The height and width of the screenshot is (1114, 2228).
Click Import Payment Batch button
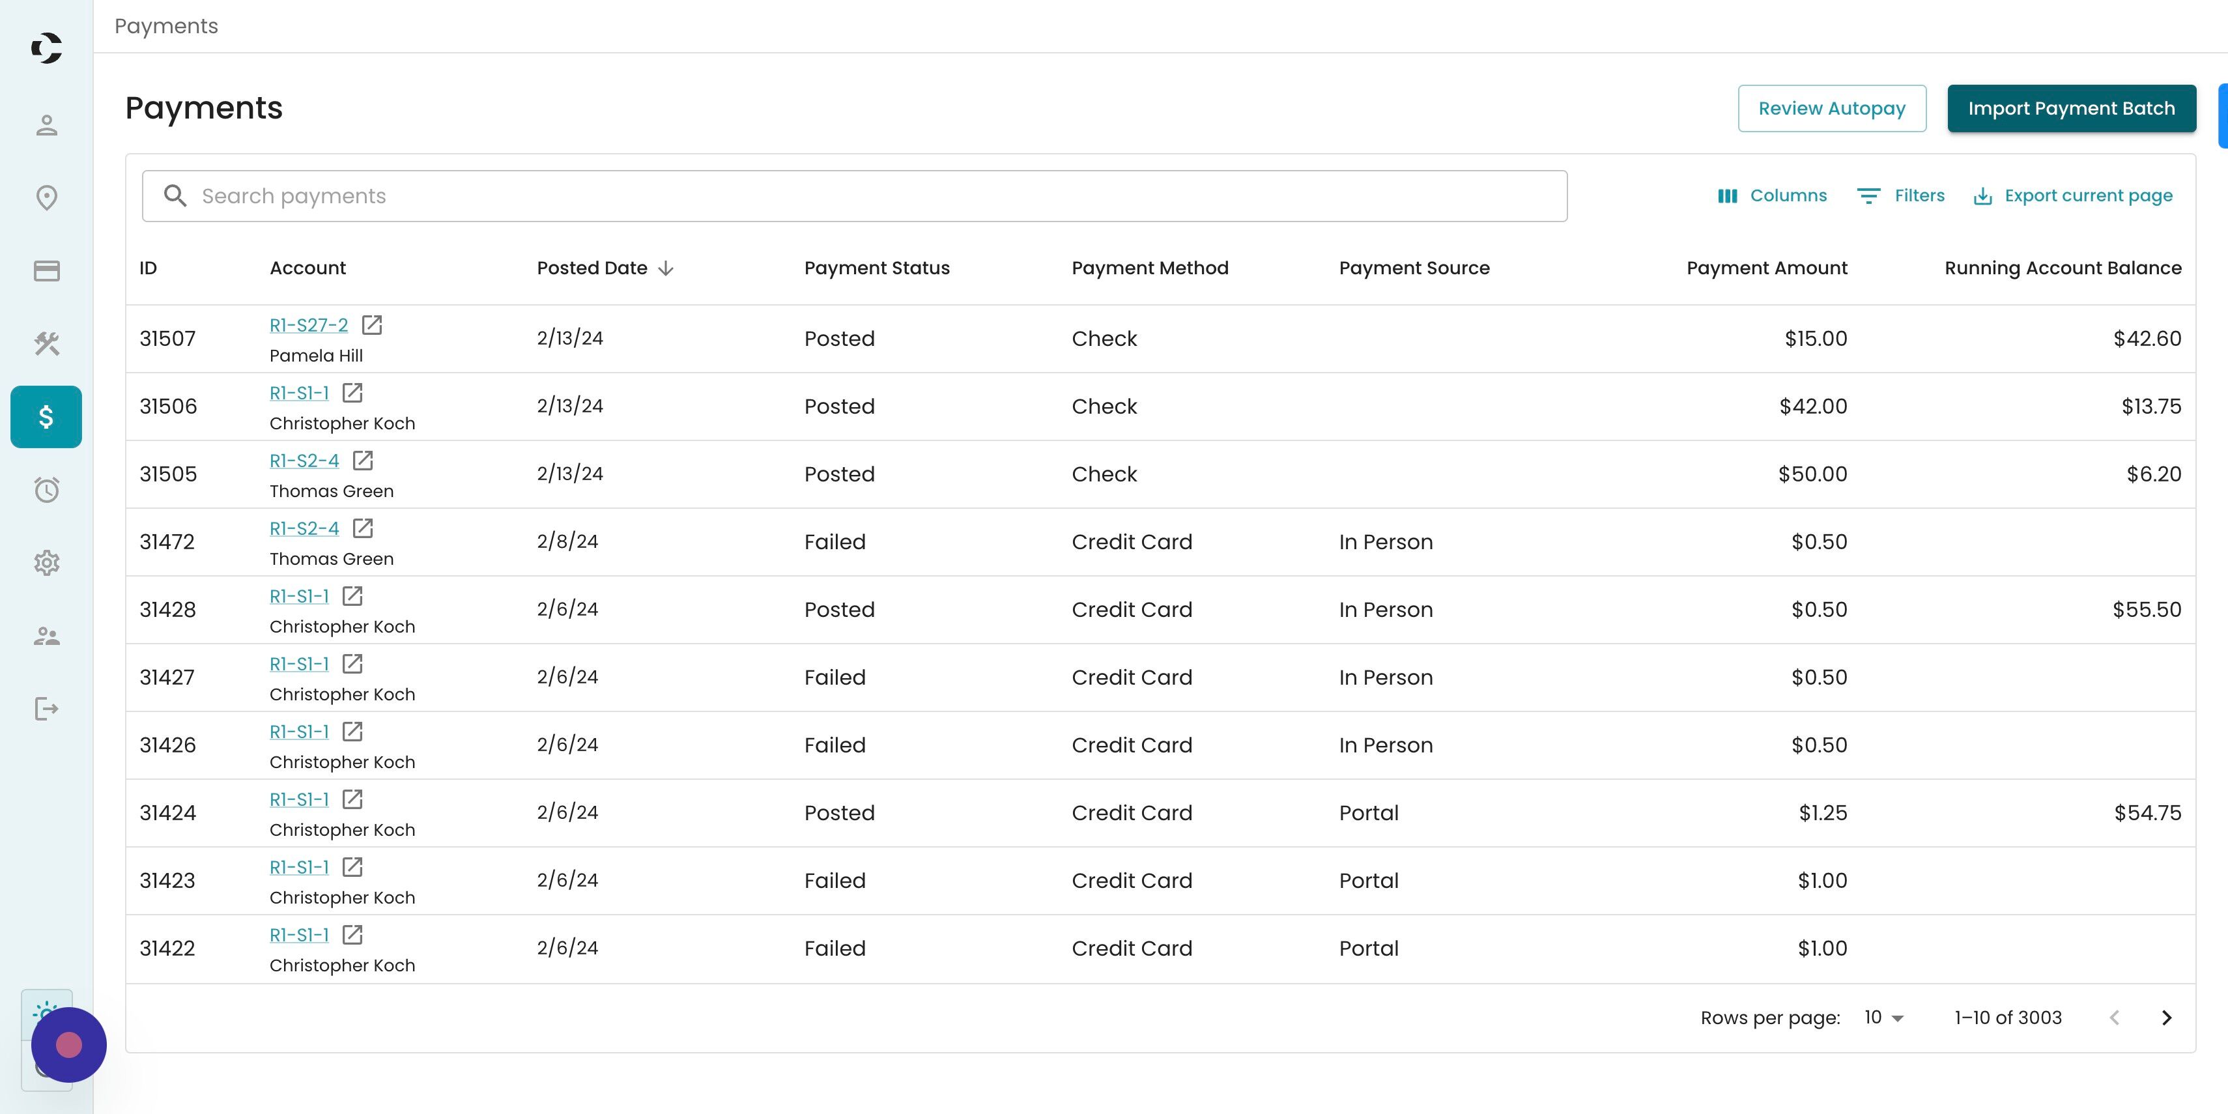point(2070,109)
